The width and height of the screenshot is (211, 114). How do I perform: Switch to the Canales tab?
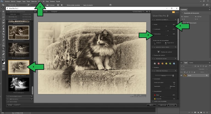(191, 63)
